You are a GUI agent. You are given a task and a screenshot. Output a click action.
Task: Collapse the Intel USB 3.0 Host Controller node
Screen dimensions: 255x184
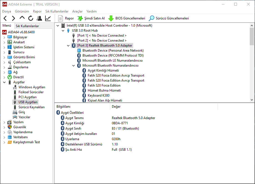pyautogui.click(x=58, y=26)
